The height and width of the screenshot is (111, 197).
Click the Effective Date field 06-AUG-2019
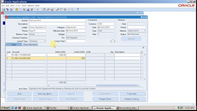76,31
